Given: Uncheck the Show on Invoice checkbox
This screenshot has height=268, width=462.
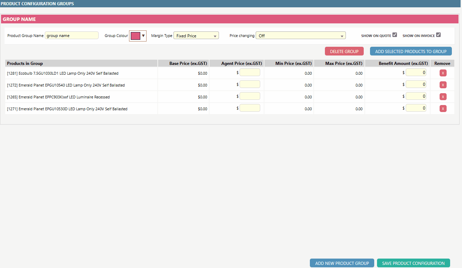Looking at the screenshot, I should [438, 35].
